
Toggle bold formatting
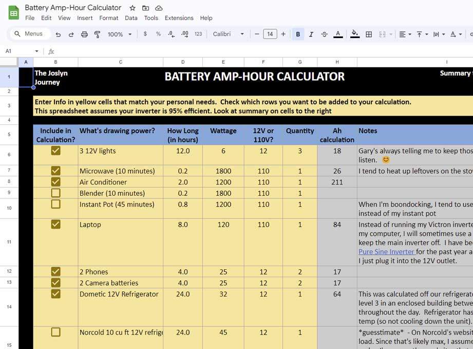(x=298, y=34)
